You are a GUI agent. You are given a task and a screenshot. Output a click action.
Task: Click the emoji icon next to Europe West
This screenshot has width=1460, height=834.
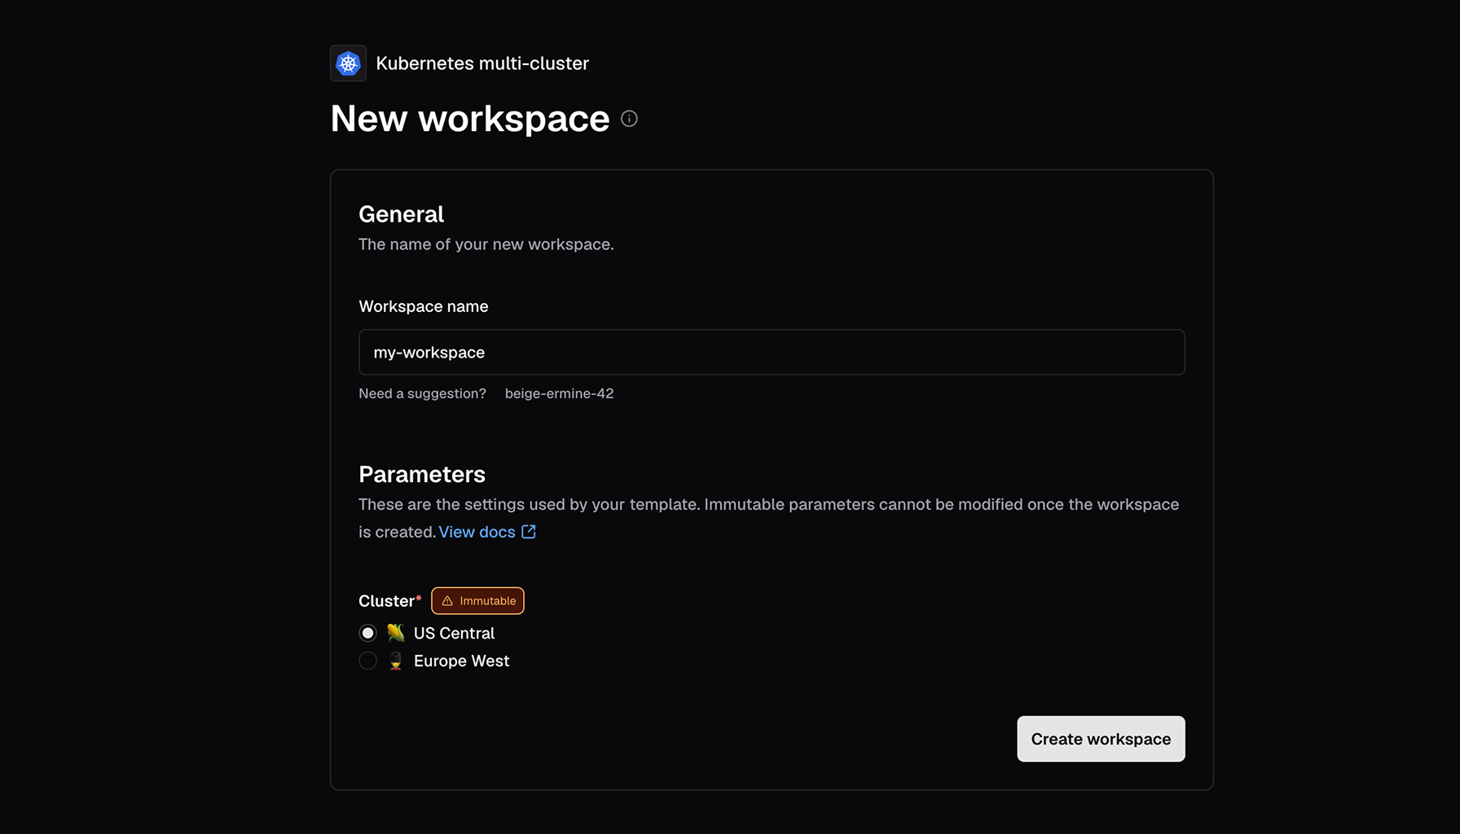tap(396, 661)
